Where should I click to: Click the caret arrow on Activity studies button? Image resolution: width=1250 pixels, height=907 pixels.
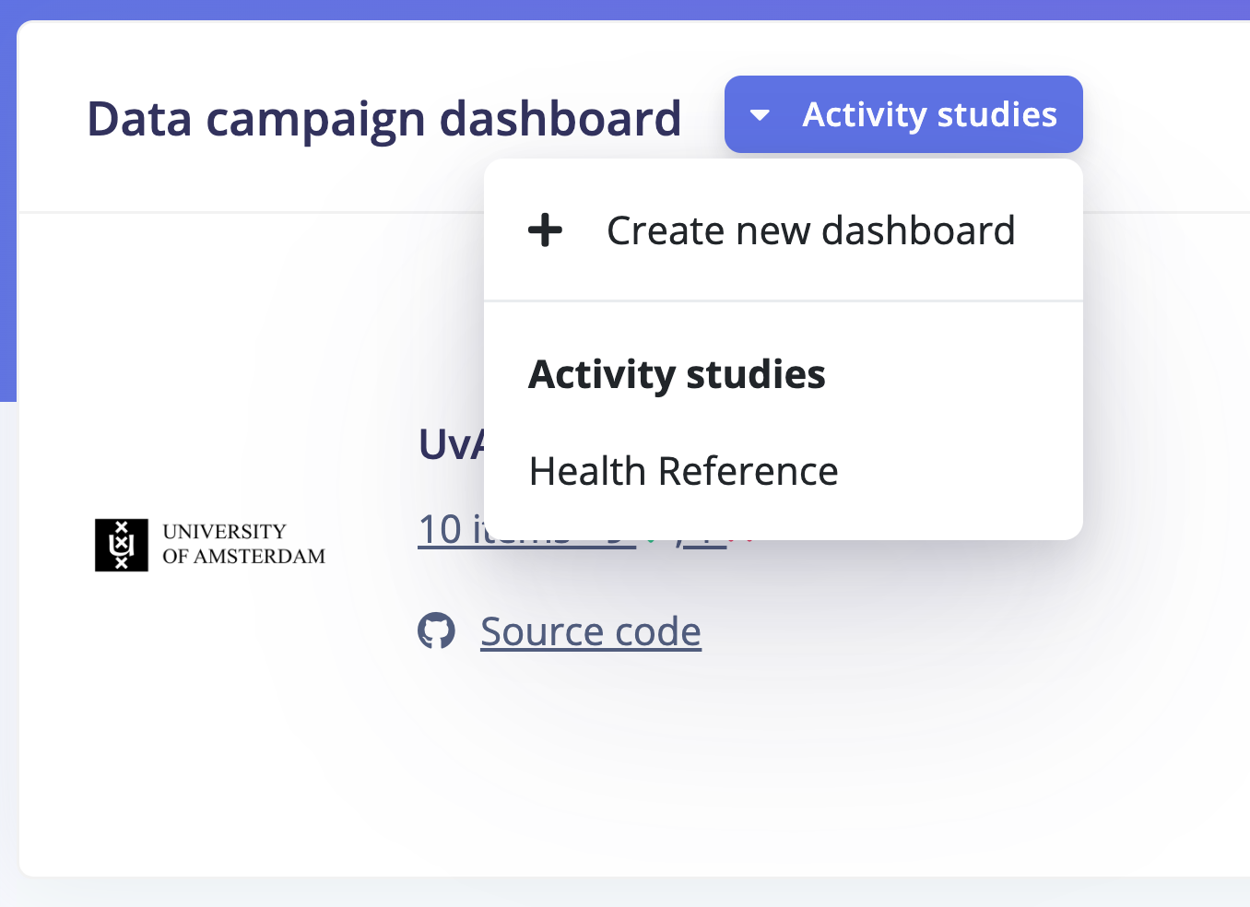coord(760,115)
